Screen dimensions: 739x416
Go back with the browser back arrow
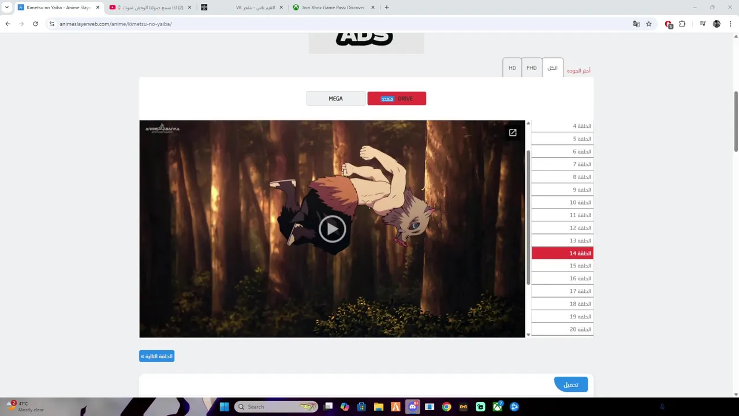8,24
